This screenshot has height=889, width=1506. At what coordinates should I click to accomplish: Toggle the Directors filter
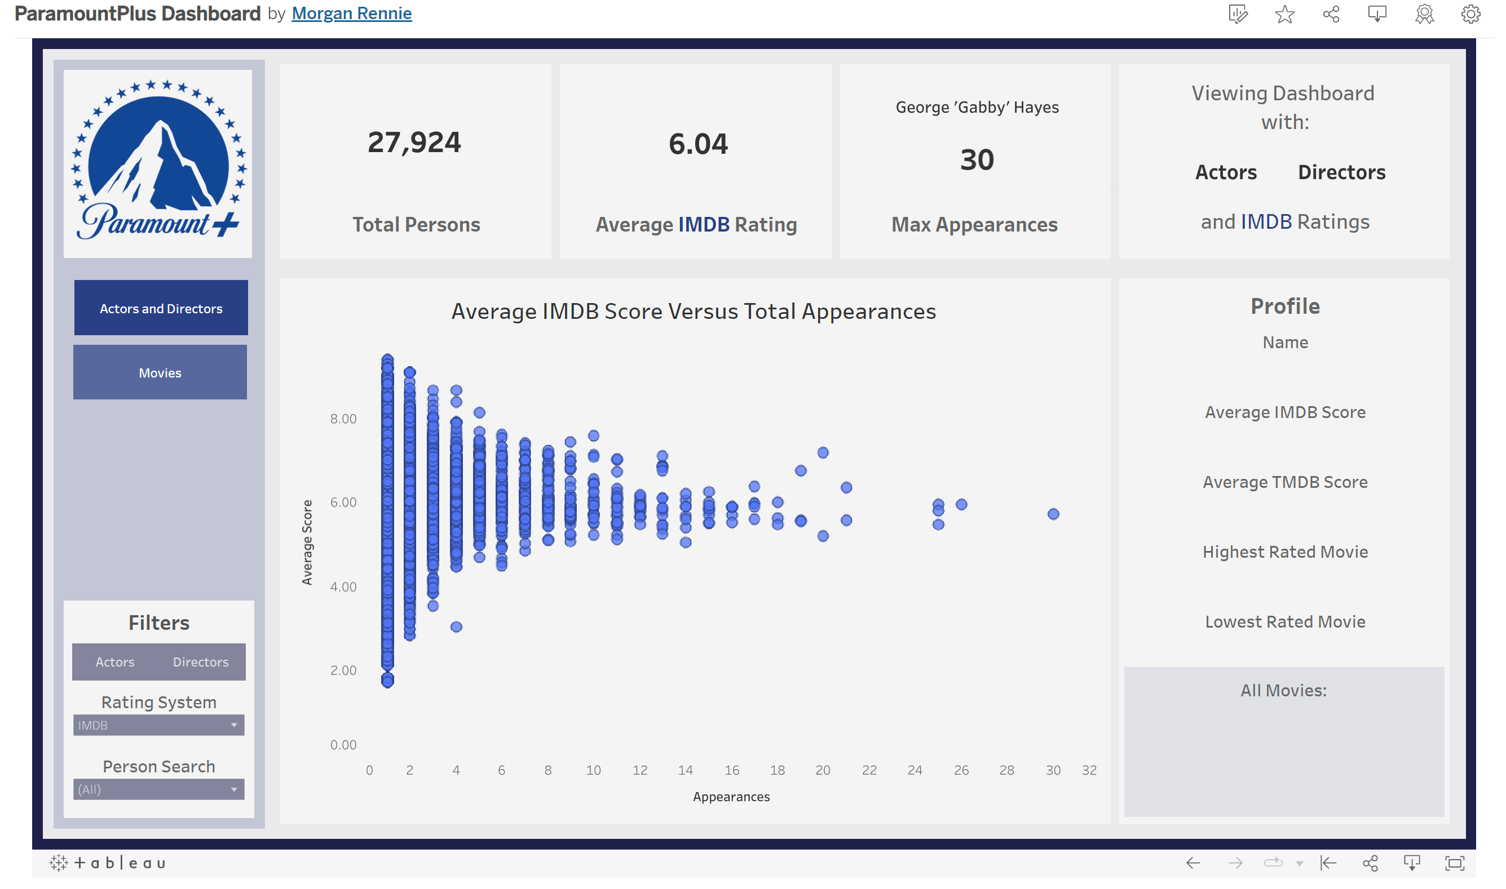[201, 661]
